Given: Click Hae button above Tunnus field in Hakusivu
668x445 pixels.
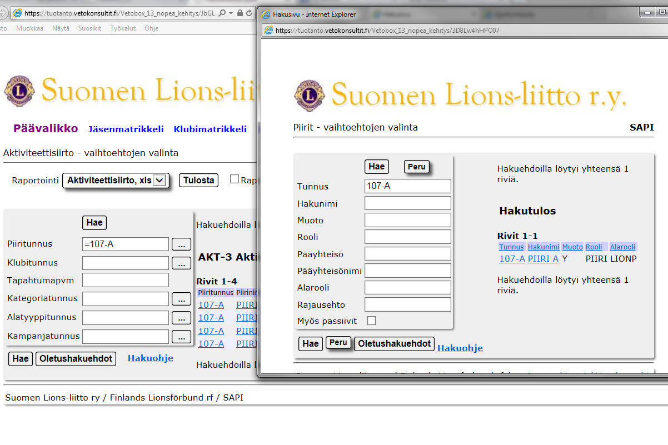Looking at the screenshot, I should coord(377,166).
